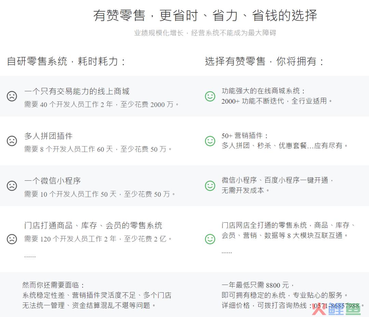Click the text "然而你还需要面临："

click(53, 285)
